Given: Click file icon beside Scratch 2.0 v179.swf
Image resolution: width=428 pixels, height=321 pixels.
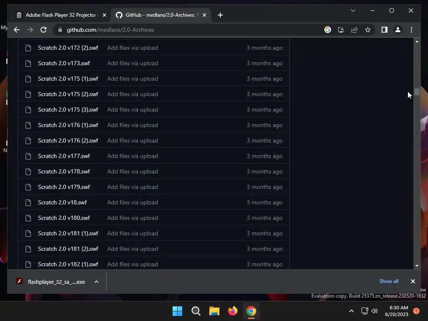Looking at the screenshot, I should click(28, 187).
